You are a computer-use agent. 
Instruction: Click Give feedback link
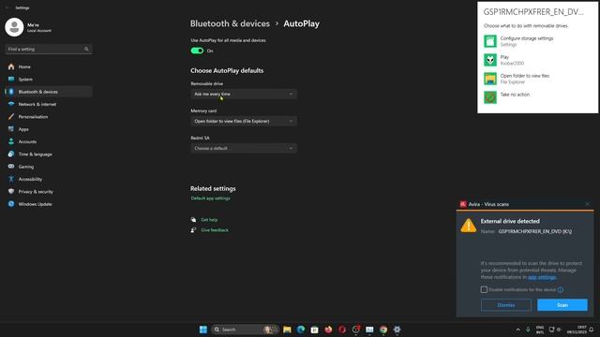click(215, 230)
